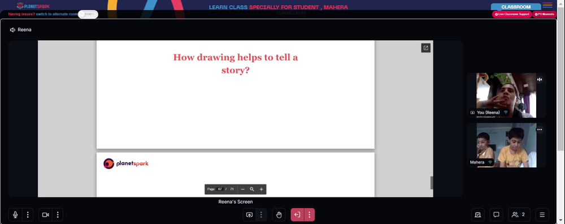Image resolution: width=565 pixels, height=224 pixels.
Task: Click the "You (Reena)" name label
Action: (488, 113)
